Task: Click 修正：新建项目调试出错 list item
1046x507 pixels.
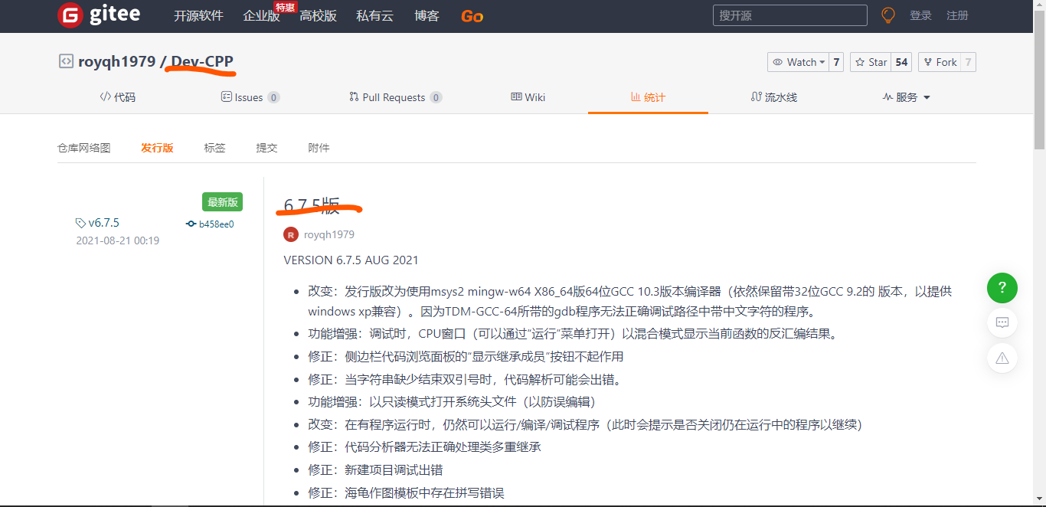Action: point(375,469)
